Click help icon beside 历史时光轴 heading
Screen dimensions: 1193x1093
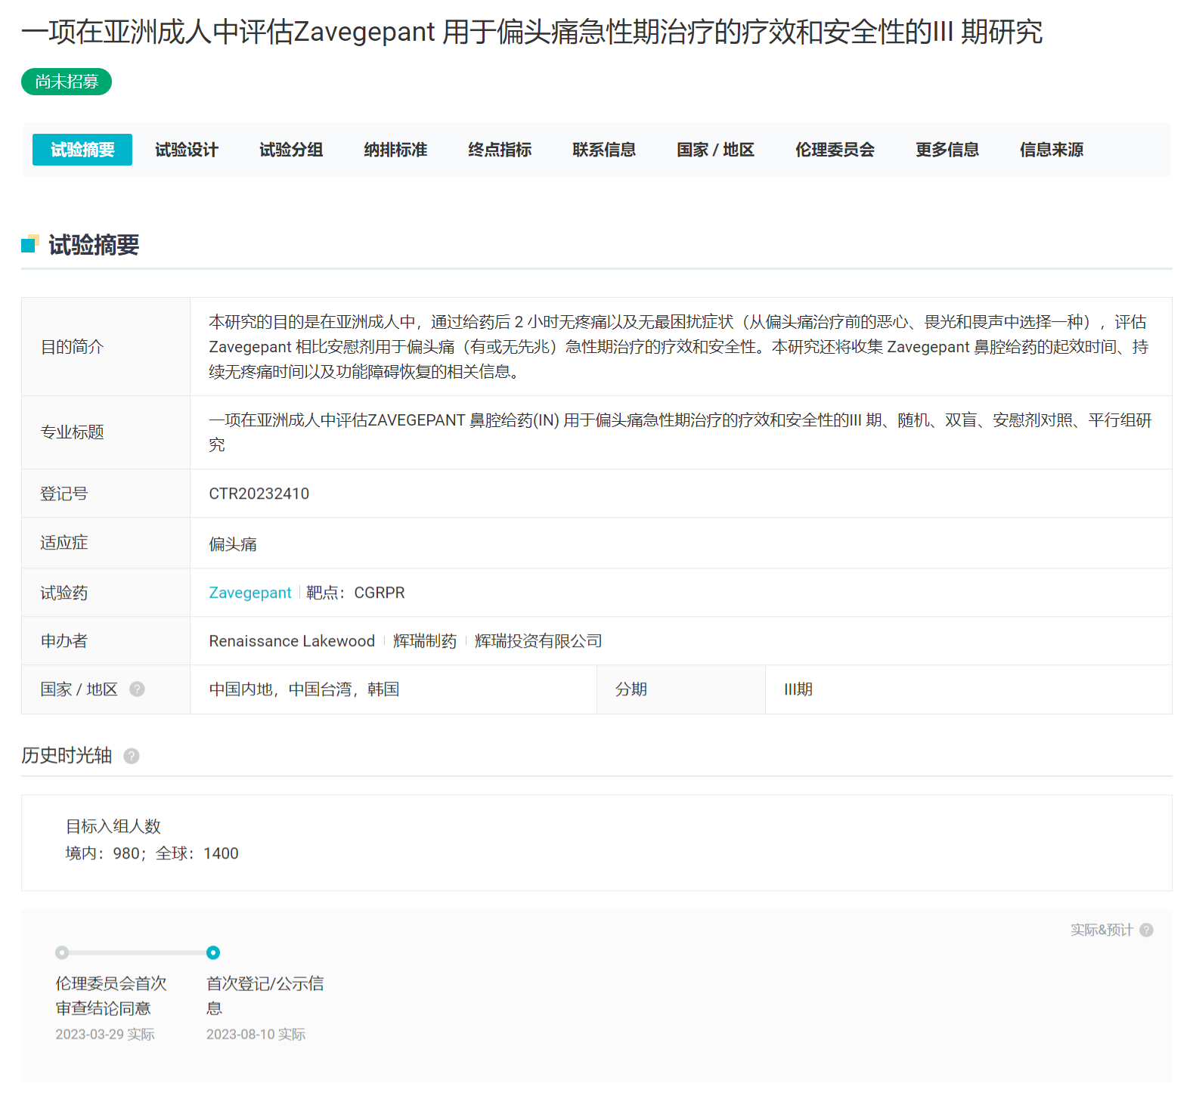pos(132,756)
